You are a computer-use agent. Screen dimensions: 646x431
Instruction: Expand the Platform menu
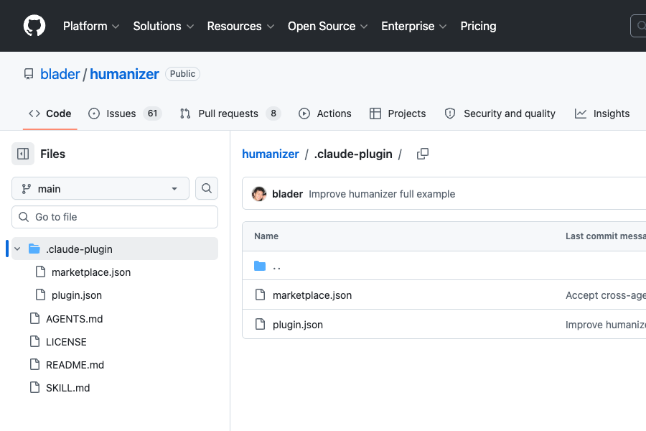[x=91, y=26]
